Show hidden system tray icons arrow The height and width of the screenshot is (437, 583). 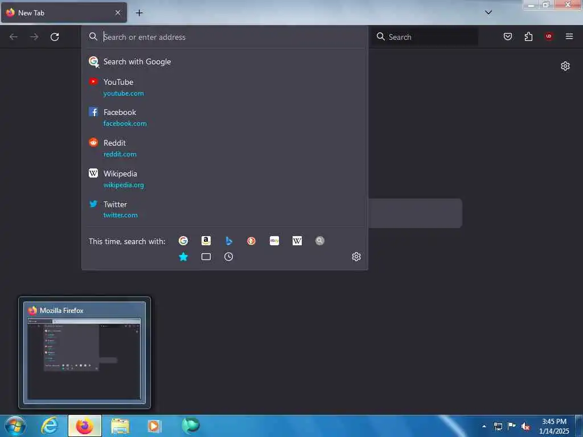click(484, 426)
